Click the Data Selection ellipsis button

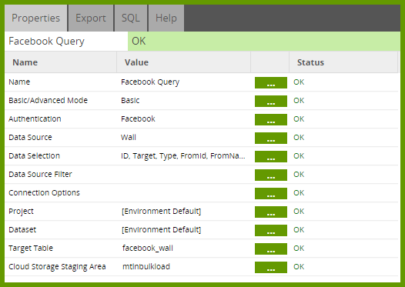pos(271,156)
